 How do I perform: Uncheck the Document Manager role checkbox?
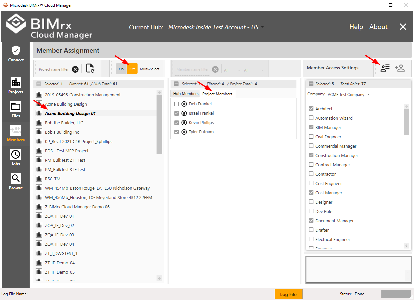311,221
